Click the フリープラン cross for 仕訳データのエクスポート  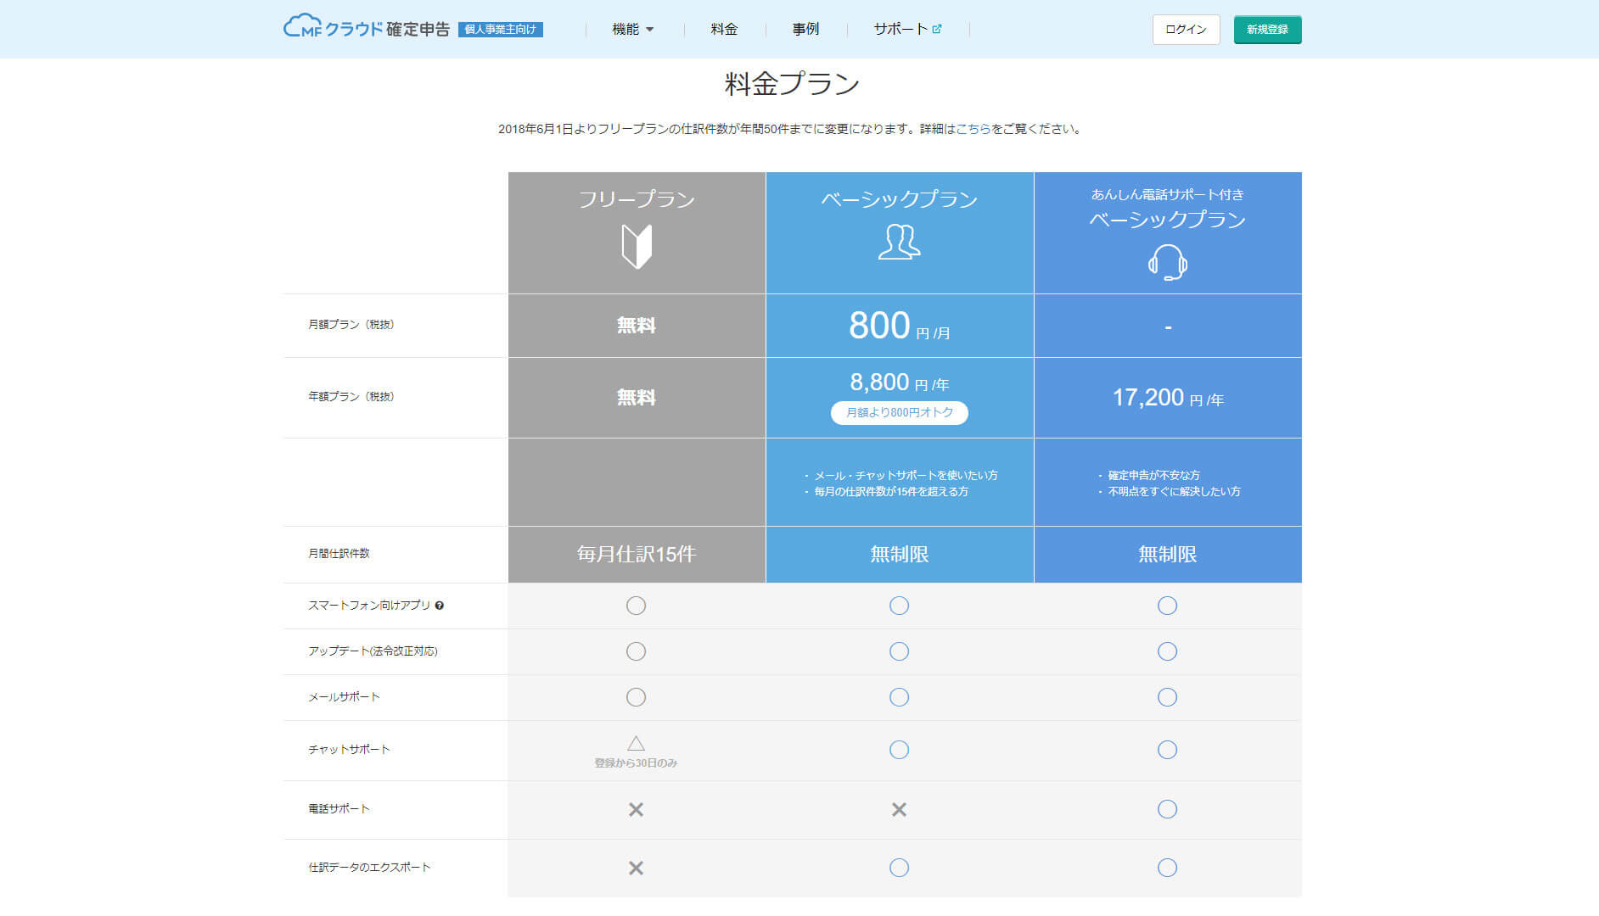click(x=636, y=869)
